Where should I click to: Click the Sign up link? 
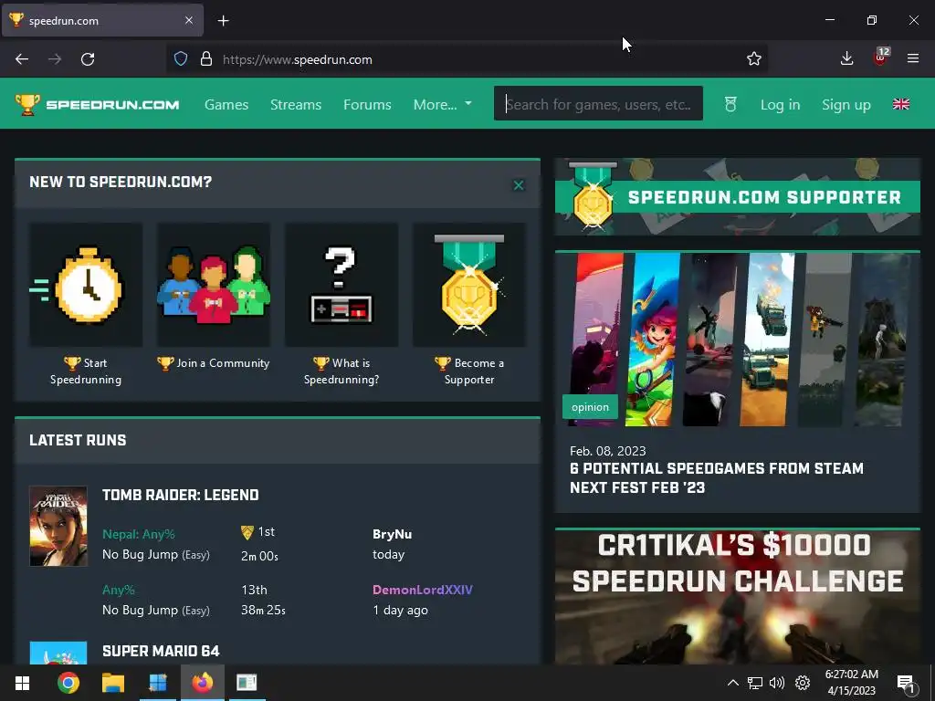[x=846, y=104]
